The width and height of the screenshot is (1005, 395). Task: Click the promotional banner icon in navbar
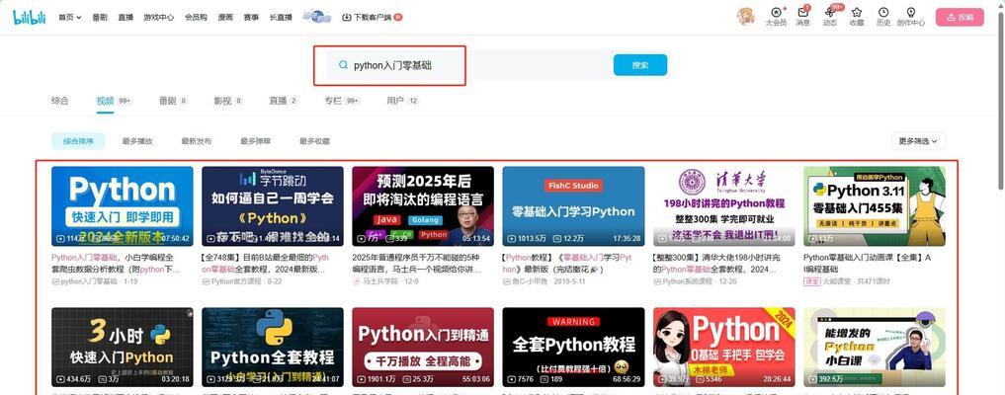click(316, 17)
